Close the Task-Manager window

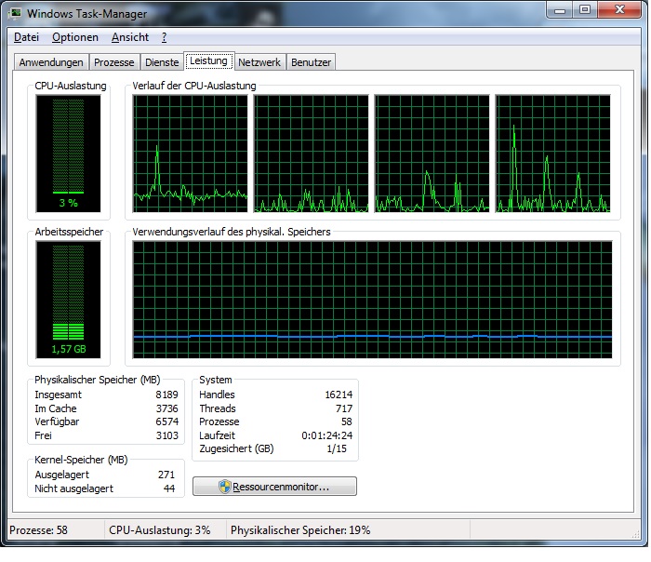click(x=619, y=10)
